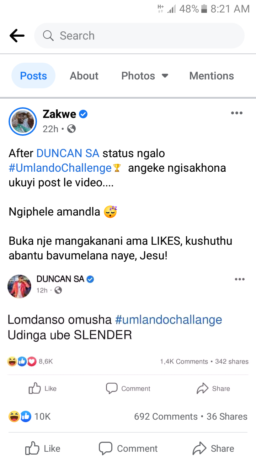This screenshot has height=456, width=256.
Task: Tap the search magnifier icon
Action: (48, 36)
